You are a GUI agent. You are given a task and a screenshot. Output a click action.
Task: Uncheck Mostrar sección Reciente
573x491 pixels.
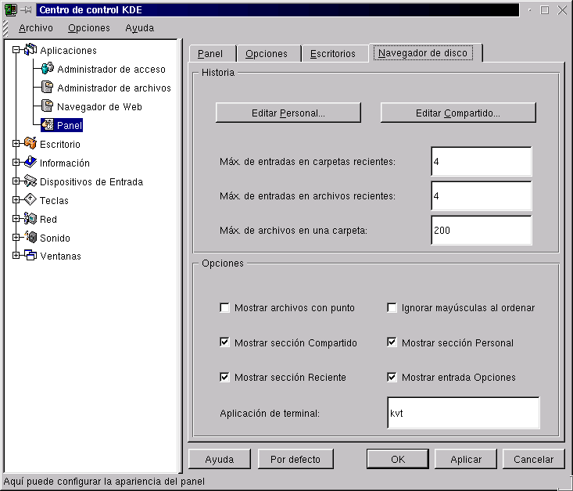225,377
